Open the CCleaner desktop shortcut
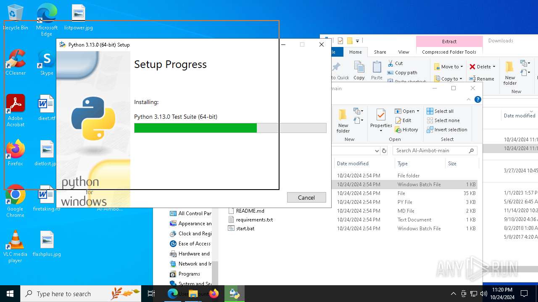The image size is (538, 302). [x=16, y=62]
